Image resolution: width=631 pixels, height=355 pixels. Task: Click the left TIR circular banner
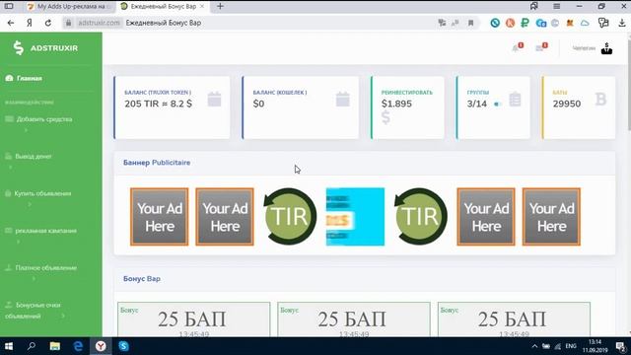pos(290,217)
